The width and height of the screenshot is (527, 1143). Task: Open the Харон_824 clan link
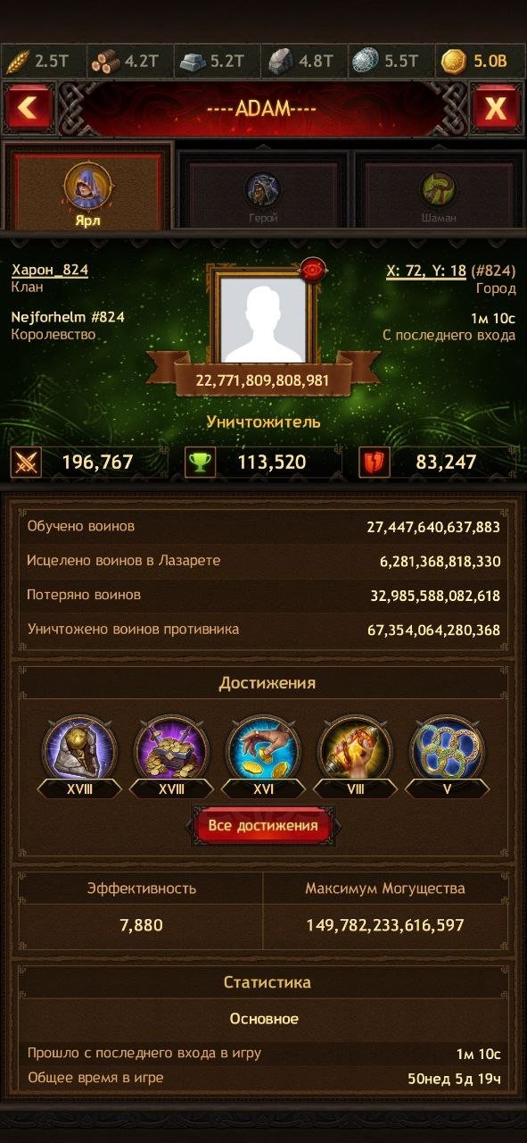(x=50, y=270)
